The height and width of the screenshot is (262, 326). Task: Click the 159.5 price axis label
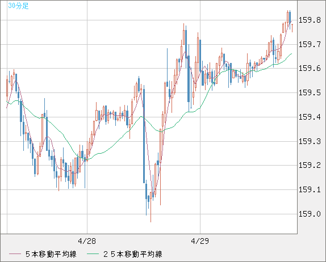pos(310,92)
